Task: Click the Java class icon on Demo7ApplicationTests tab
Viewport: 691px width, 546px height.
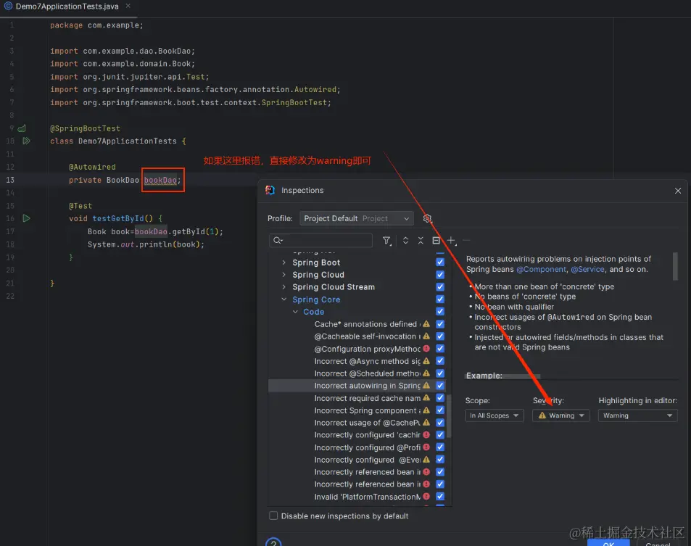Action: point(8,7)
